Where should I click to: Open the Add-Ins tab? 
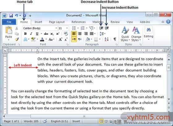pos(145,22)
